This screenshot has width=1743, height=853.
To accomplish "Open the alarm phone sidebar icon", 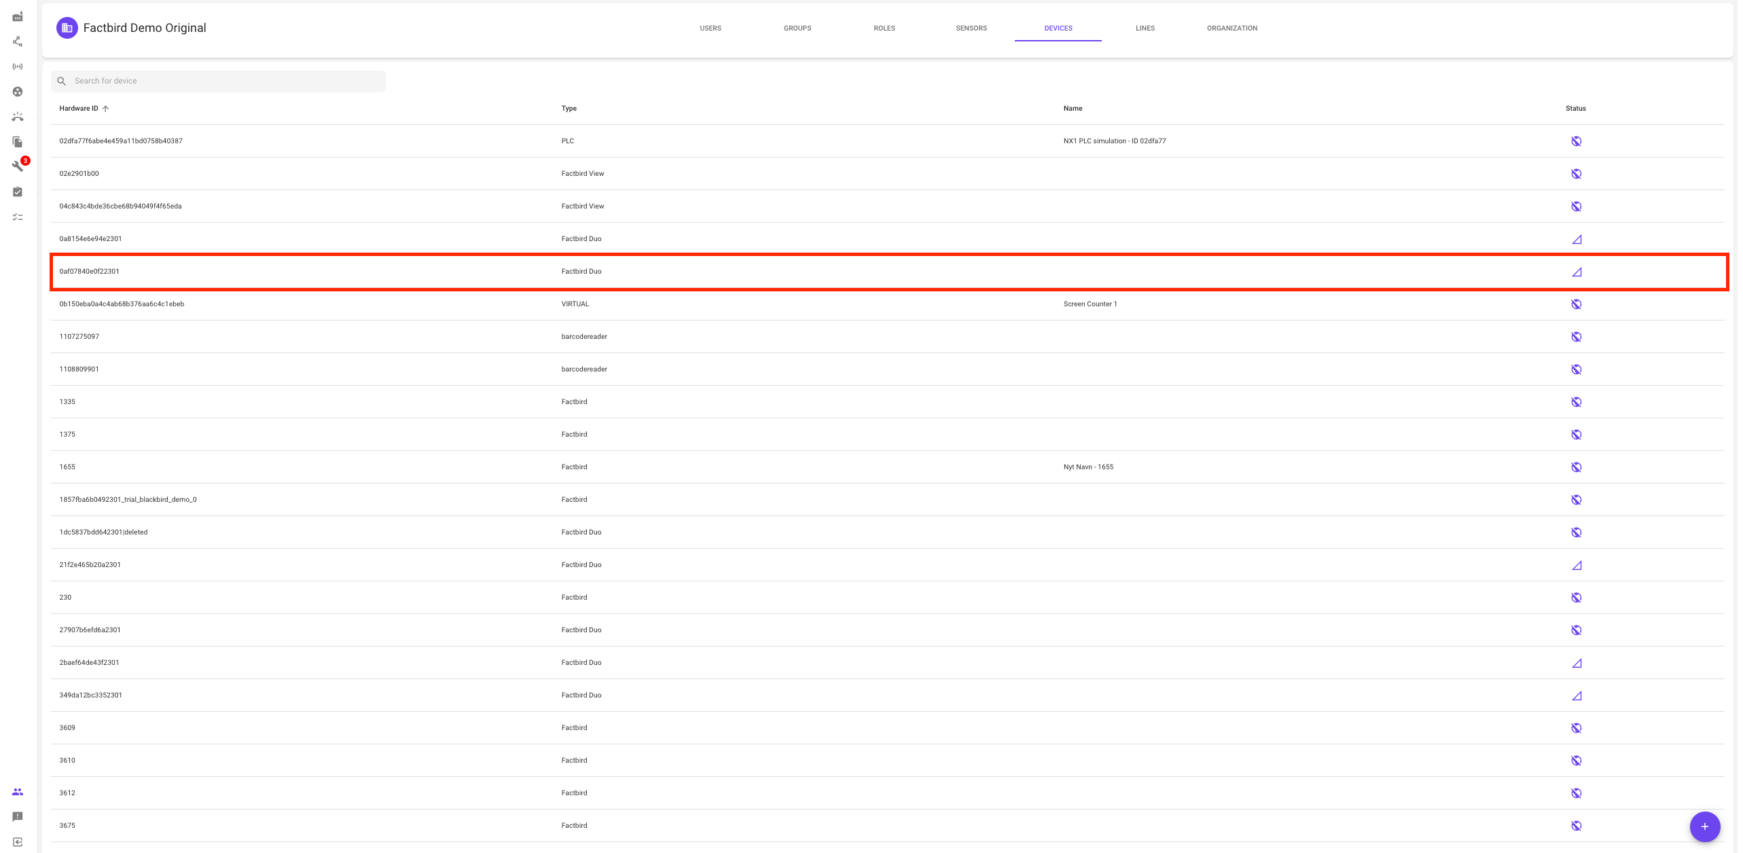I will [18, 117].
